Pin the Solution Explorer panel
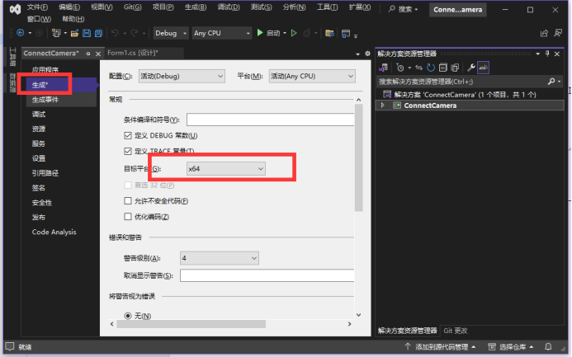This screenshot has width=572, height=357. point(547,54)
